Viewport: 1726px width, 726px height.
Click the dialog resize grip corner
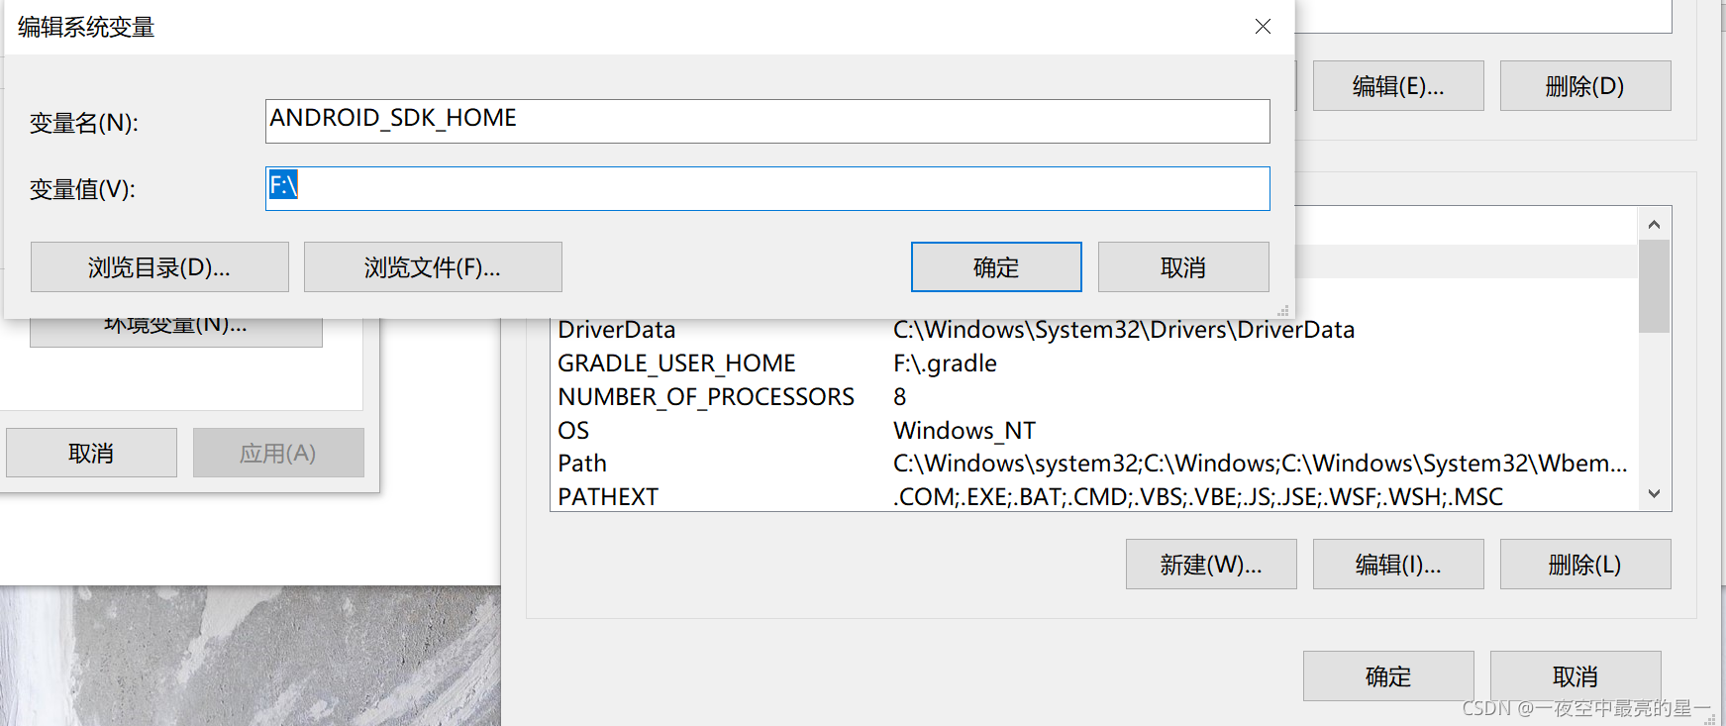click(1282, 310)
